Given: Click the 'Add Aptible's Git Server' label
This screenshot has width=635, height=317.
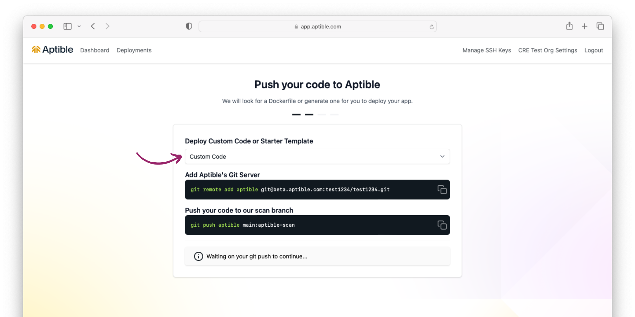Looking at the screenshot, I should click(222, 175).
